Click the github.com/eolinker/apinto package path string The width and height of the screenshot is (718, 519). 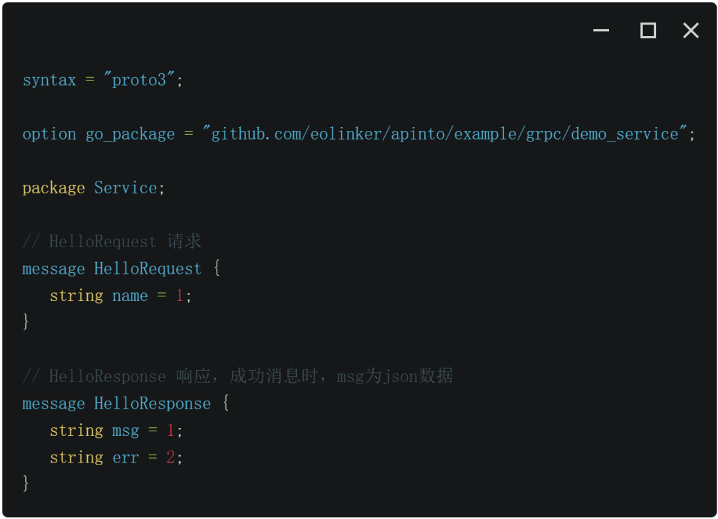(445, 134)
